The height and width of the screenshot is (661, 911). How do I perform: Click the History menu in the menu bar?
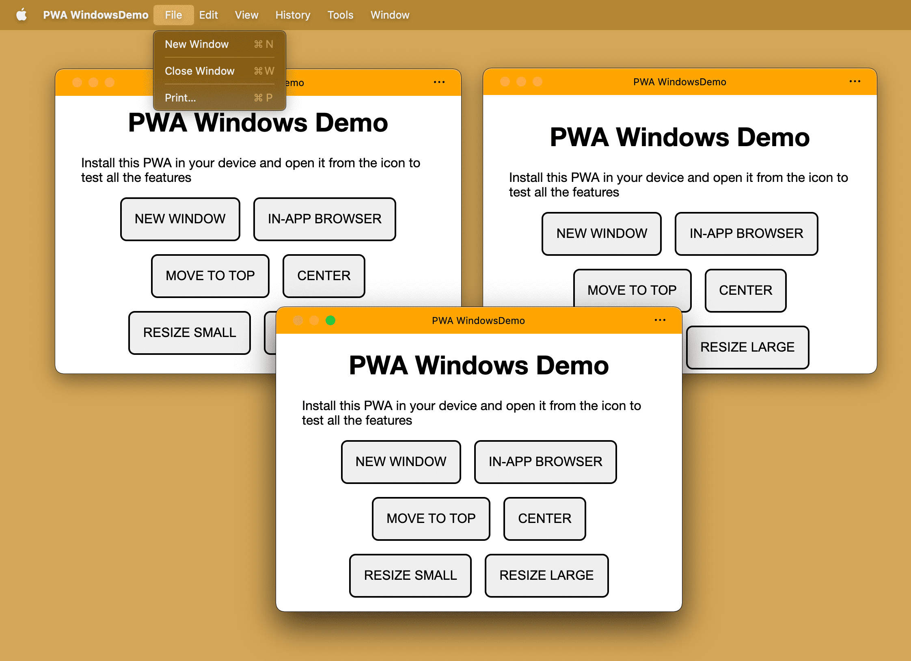click(x=292, y=14)
